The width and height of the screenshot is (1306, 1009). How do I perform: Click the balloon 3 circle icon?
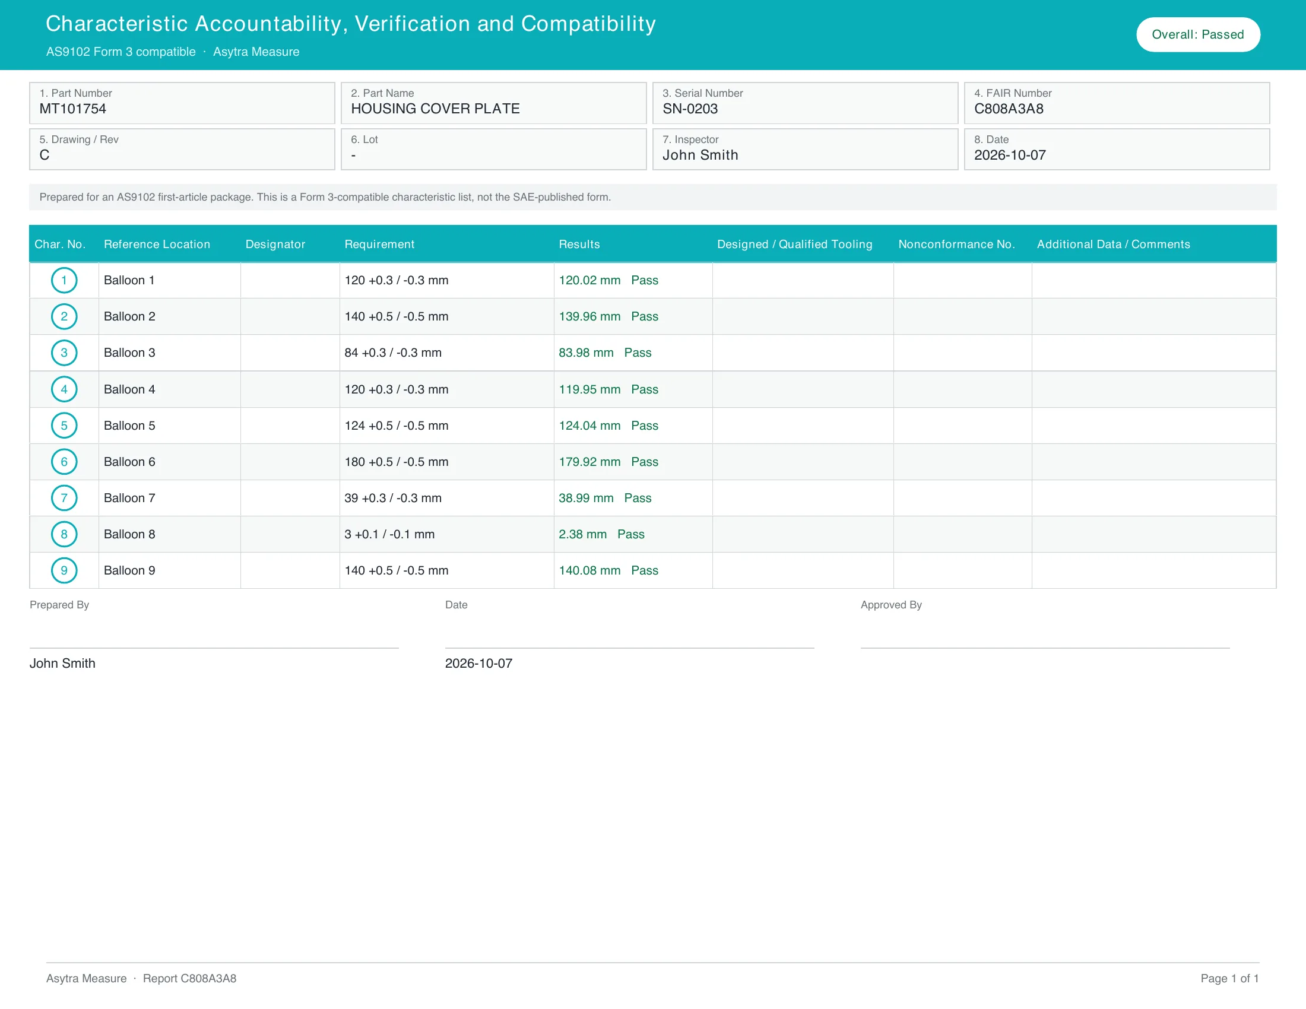[64, 353]
